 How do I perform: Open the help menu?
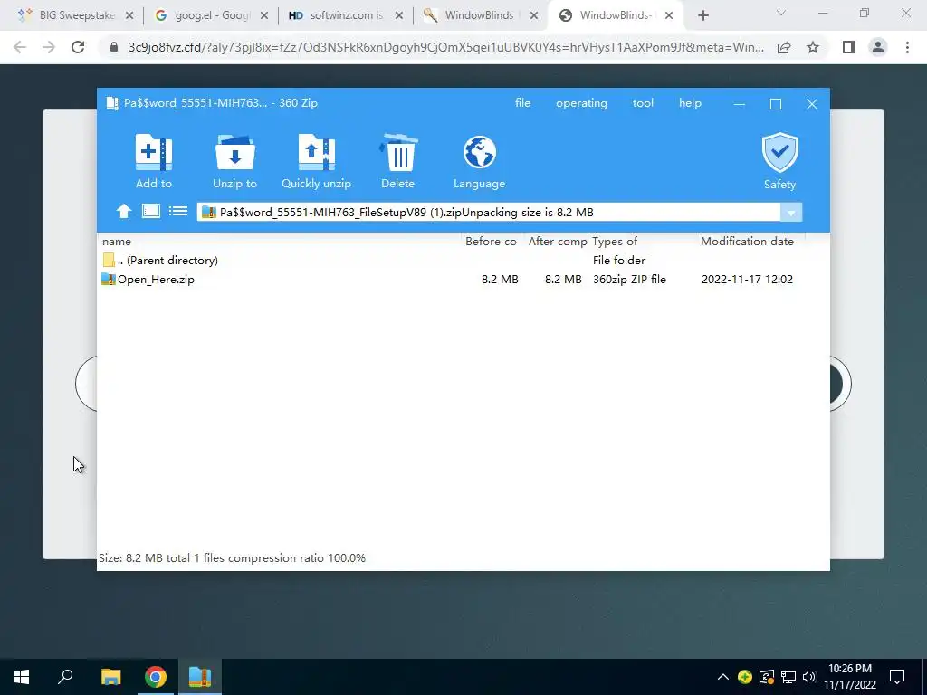tap(690, 103)
